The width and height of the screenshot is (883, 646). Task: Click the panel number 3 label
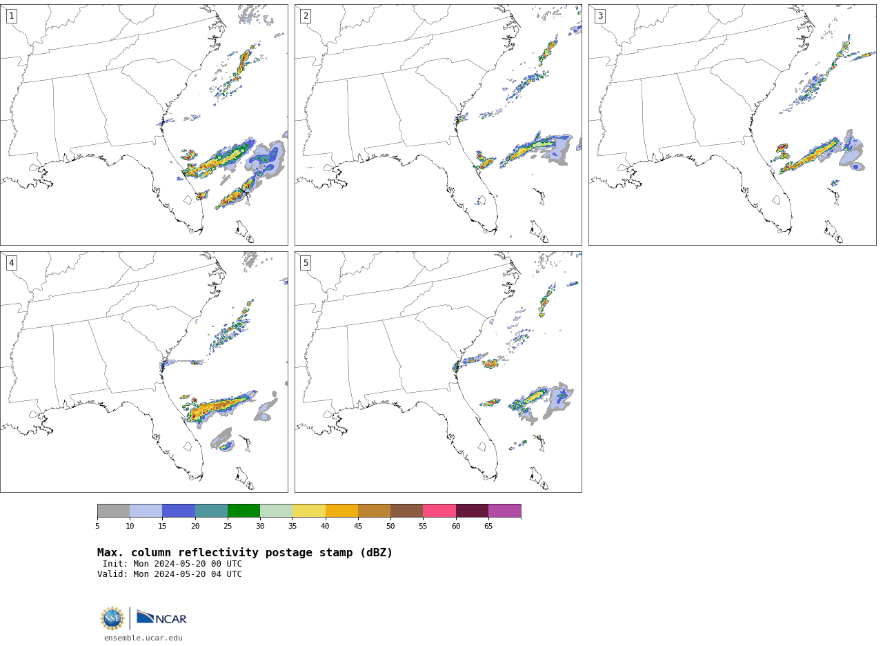coord(600,16)
